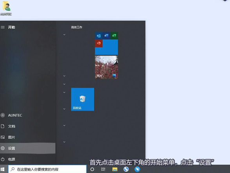Image resolution: width=230 pixels, height=173 pixels.
Task: Click the Windows Start button
Action: pos(2,169)
